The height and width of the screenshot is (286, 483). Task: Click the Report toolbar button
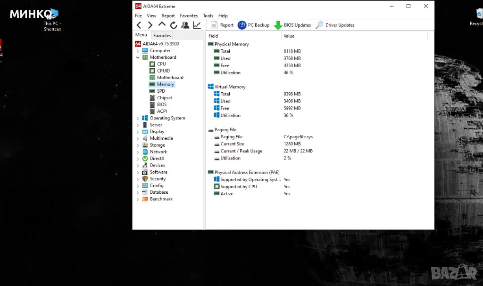[x=222, y=25]
